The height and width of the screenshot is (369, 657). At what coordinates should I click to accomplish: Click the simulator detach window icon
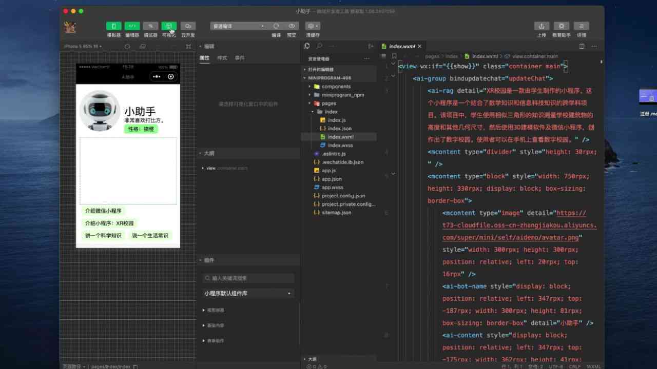[143, 47]
